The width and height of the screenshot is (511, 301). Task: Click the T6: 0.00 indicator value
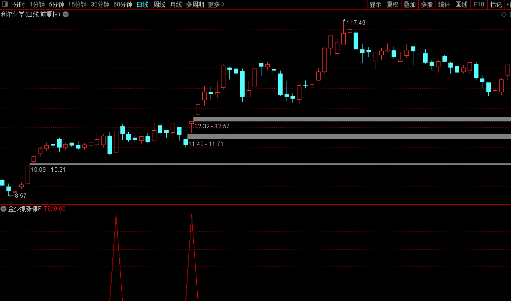tap(55, 209)
